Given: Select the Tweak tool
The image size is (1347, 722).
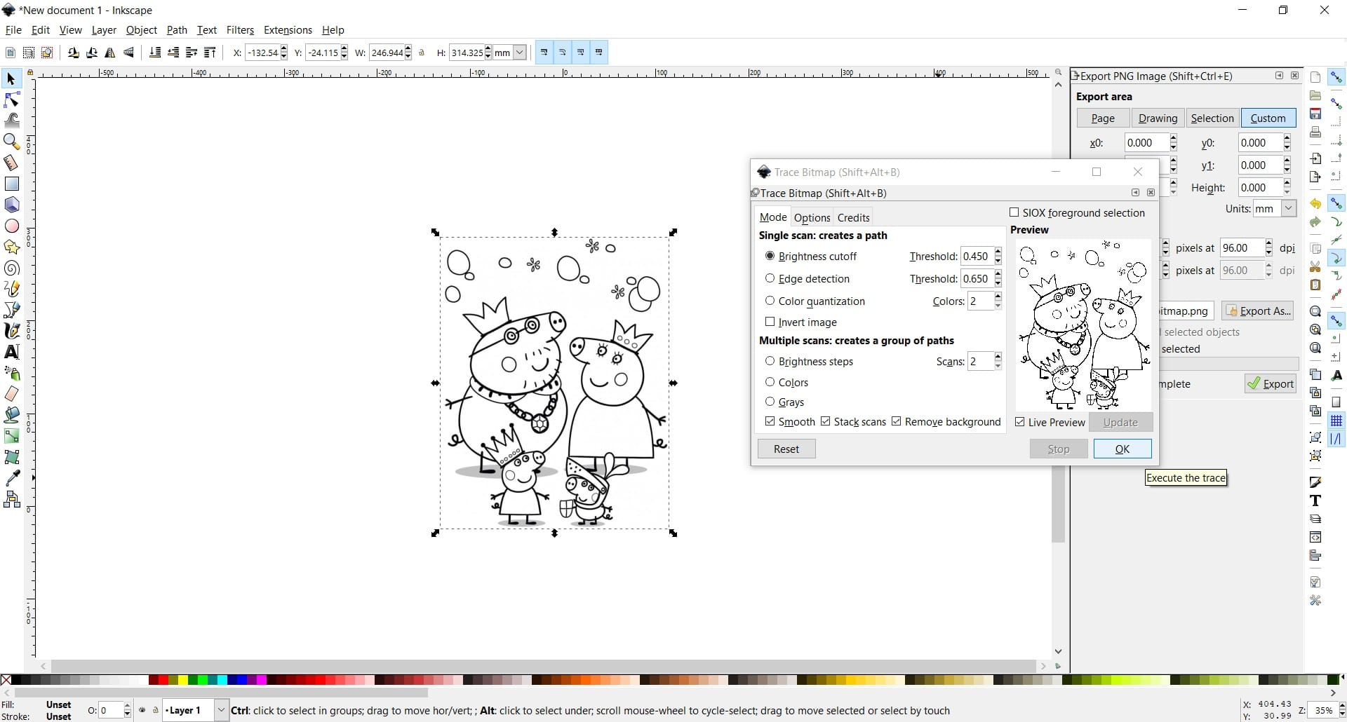Looking at the screenshot, I should [x=11, y=121].
